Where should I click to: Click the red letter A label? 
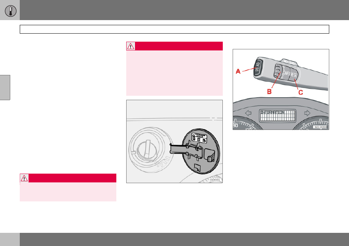[x=238, y=71]
